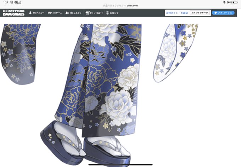
Task: Tap the Wi-Fi status icon
Action: coord(224,2)
